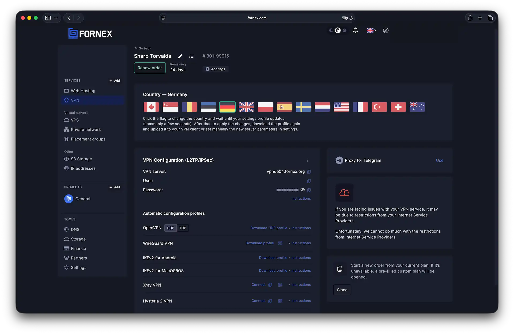Image resolution: width=514 pixels, height=334 pixels.
Task: Show Xray VPN QR code
Action: [x=280, y=285]
